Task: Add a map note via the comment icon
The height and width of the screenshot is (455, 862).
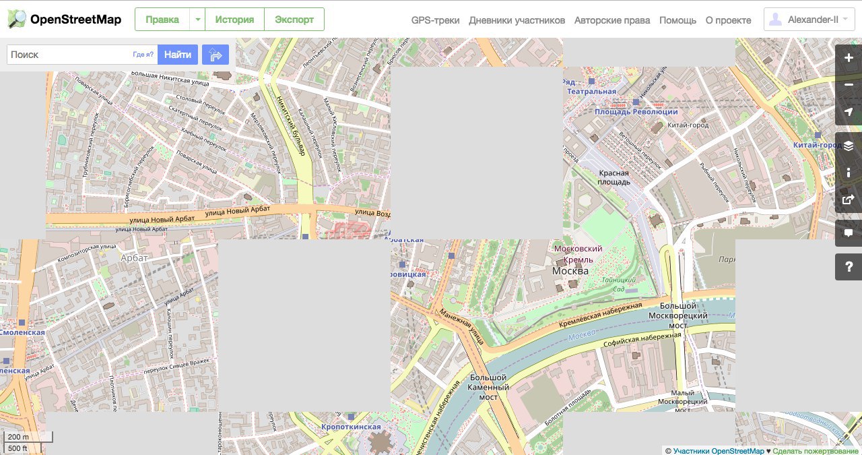Action: pos(849,233)
